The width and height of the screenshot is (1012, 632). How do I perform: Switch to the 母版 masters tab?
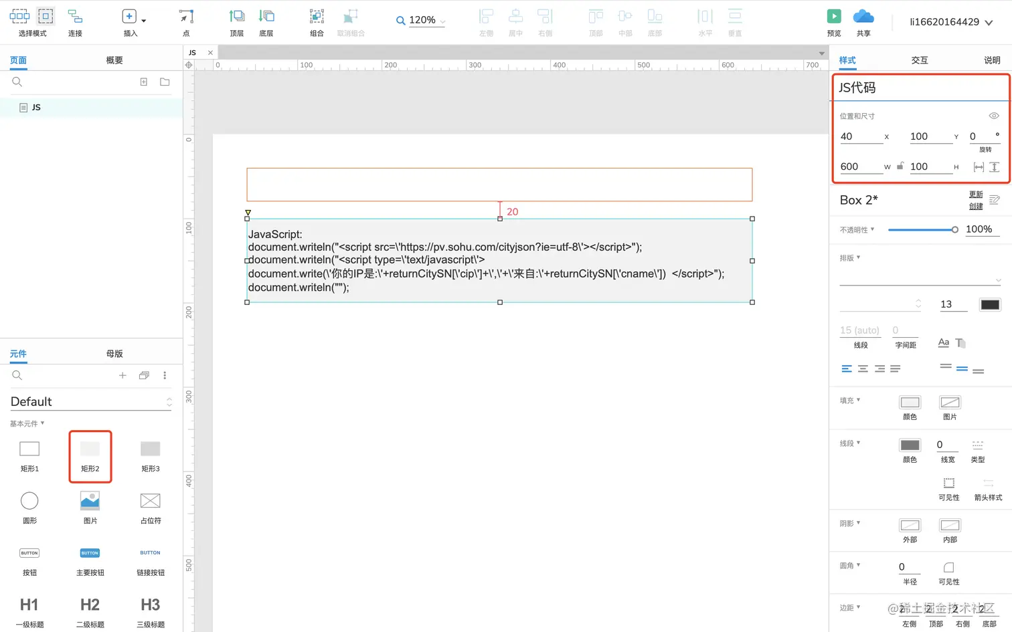click(114, 354)
